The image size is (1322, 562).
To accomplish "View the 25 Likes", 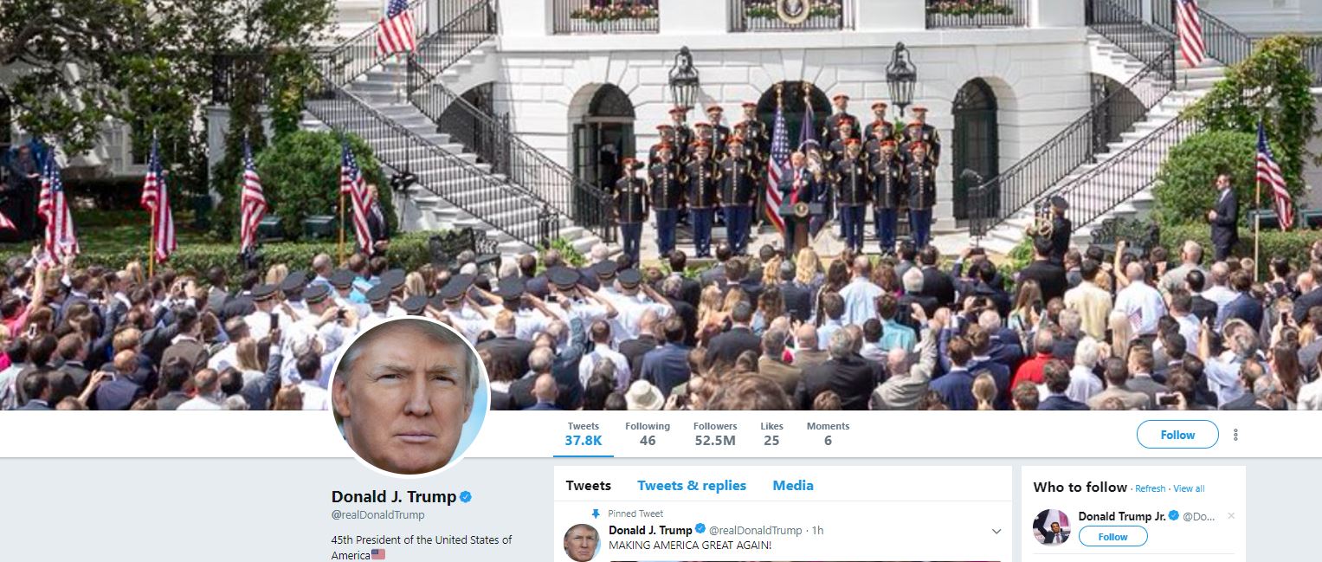I will tap(771, 434).
